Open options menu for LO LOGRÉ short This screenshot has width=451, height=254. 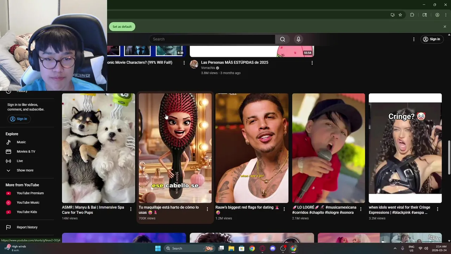tap(361, 209)
